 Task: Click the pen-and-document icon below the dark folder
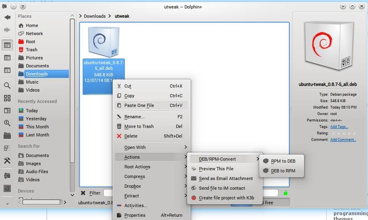pyautogui.click(x=7, y=148)
